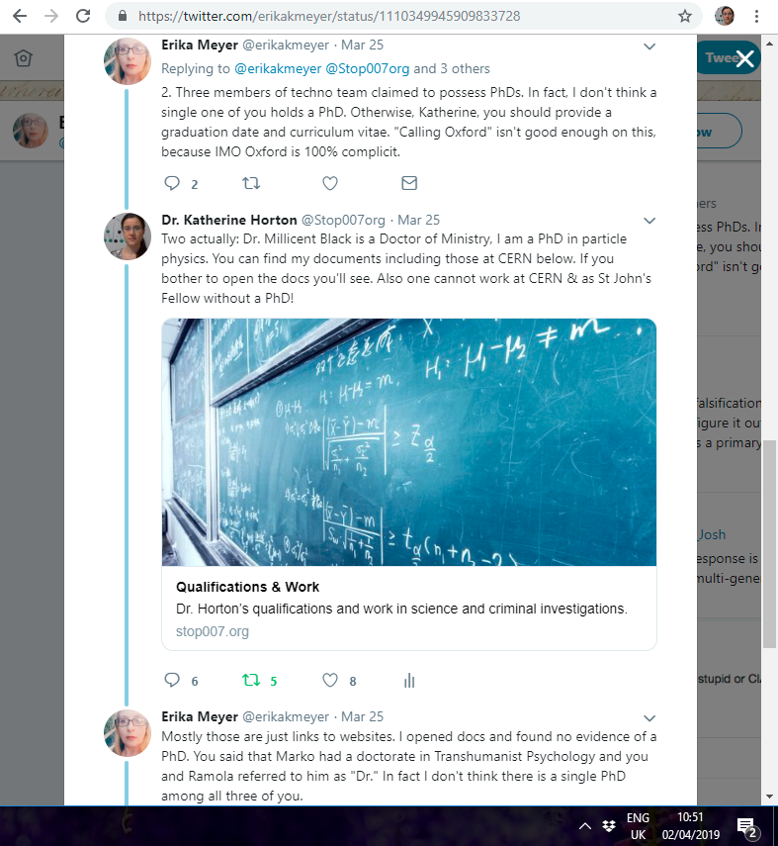The image size is (778, 846).
Task: Like Dr. Katherine Horton's tweet
Action: tap(330, 681)
